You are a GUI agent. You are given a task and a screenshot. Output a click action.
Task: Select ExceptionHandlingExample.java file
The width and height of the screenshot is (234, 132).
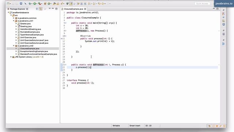tap(34, 51)
